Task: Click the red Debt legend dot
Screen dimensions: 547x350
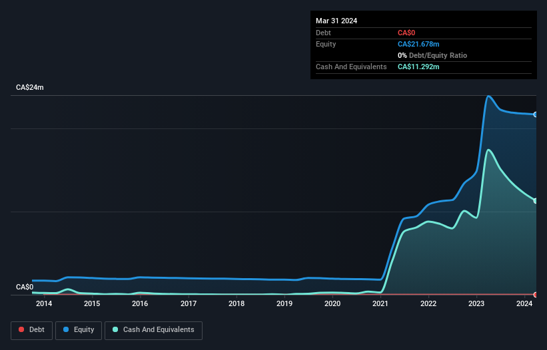Action: pos(21,329)
